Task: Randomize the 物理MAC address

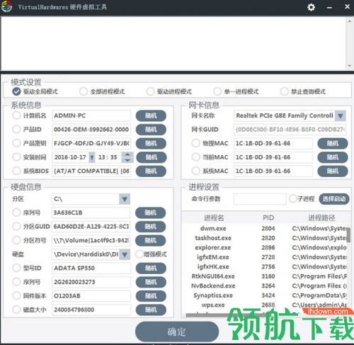Action: tap(333, 143)
